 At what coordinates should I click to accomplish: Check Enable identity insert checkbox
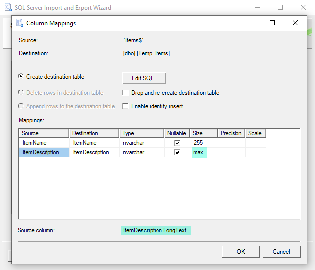(125, 106)
